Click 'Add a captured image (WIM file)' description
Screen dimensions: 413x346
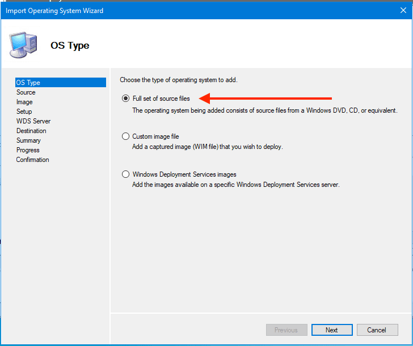click(x=207, y=147)
